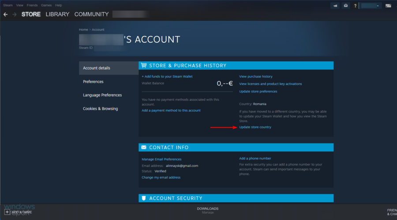397x220 pixels.
Task: Click the shopping cart icon in Store header
Action: (144, 66)
